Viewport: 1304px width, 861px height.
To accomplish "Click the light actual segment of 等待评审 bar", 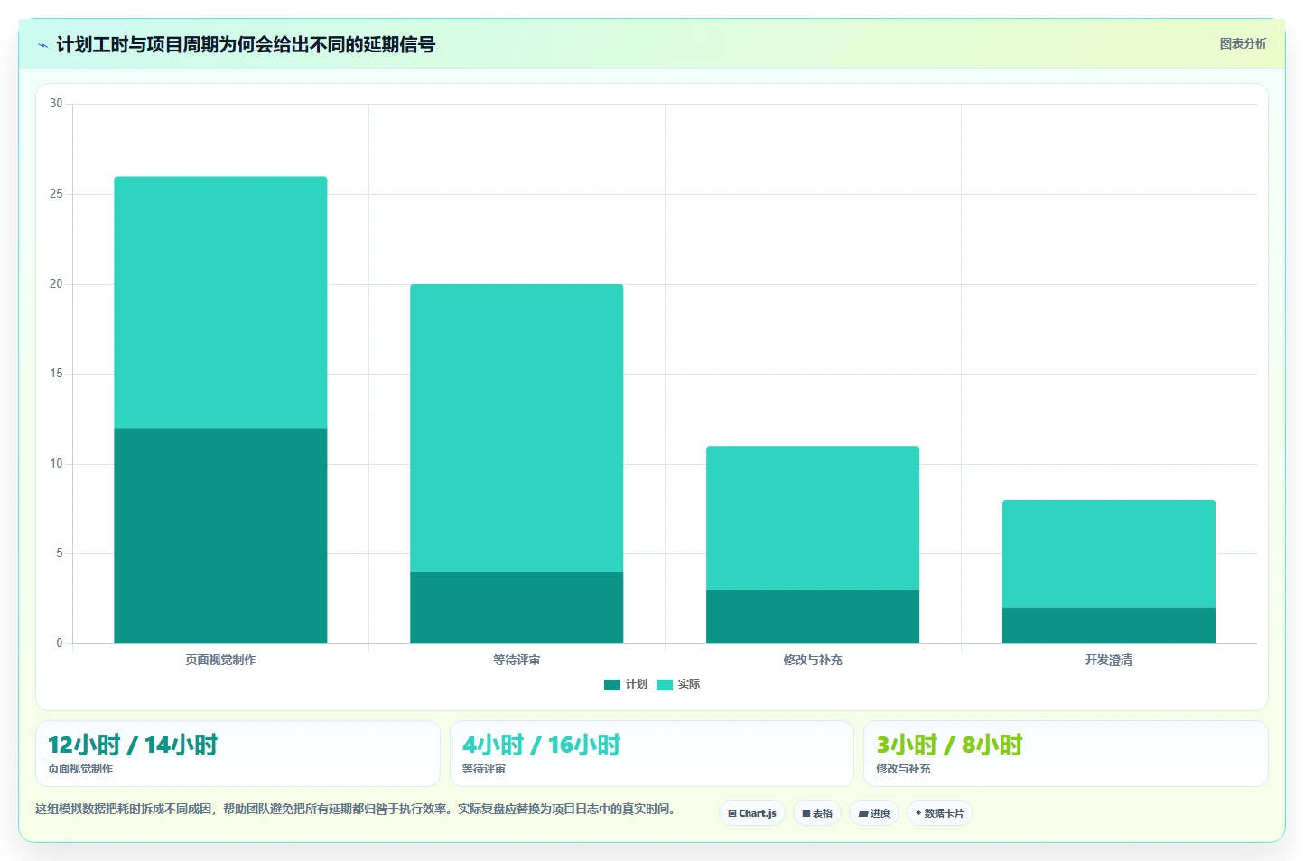I will [x=517, y=429].
